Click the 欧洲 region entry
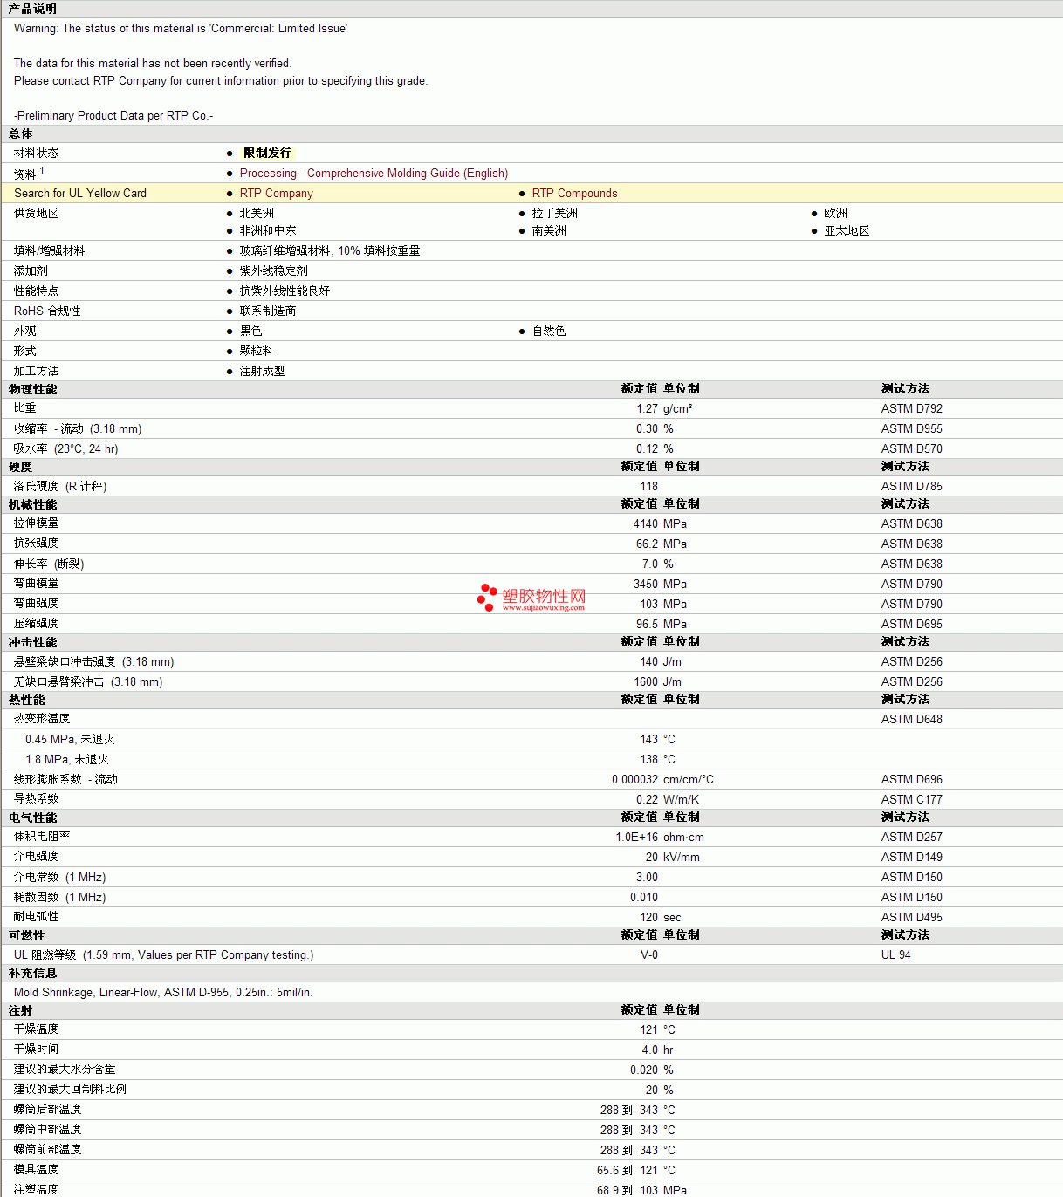Viewport: 1063px width, 1197px height. click(835, 213)
